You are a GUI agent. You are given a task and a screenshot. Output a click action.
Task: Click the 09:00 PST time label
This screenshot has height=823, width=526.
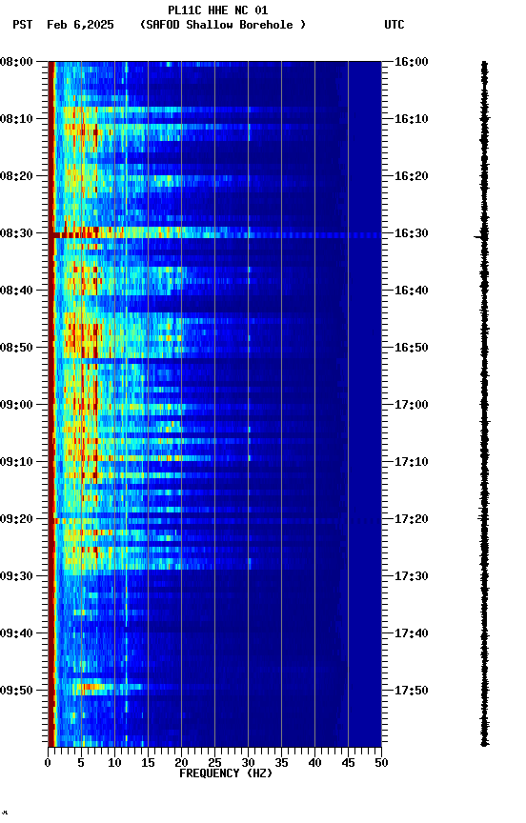(x=16, y=405)
